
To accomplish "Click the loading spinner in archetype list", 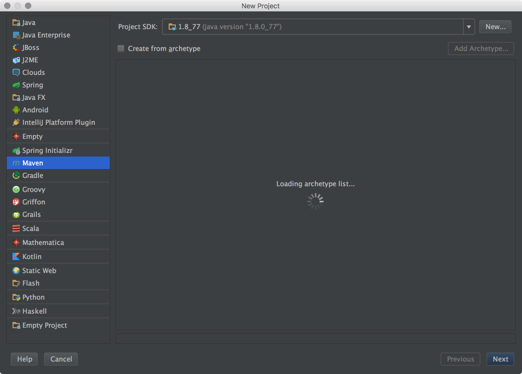I will tap(315, 201).
